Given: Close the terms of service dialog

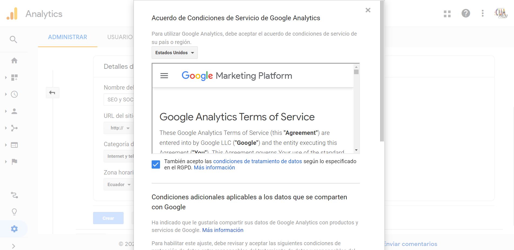Looking at the screenshot, I should (x=368, y=10).
